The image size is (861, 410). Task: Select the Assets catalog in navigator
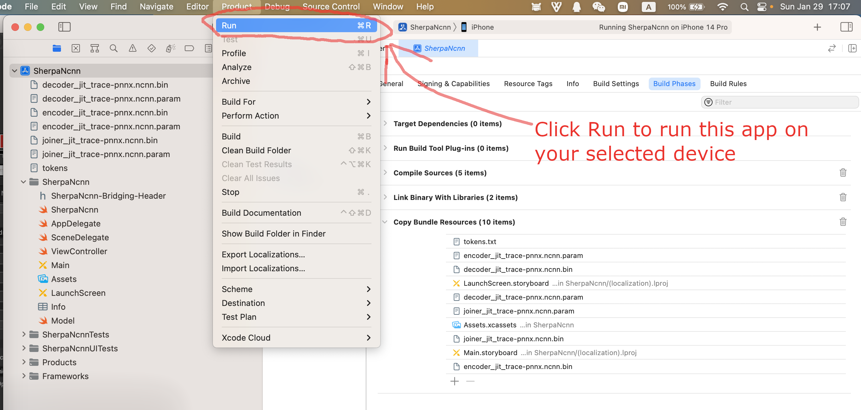64,279
